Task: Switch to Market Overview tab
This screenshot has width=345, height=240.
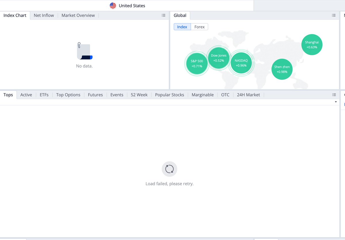Action: tap(78, 16)
